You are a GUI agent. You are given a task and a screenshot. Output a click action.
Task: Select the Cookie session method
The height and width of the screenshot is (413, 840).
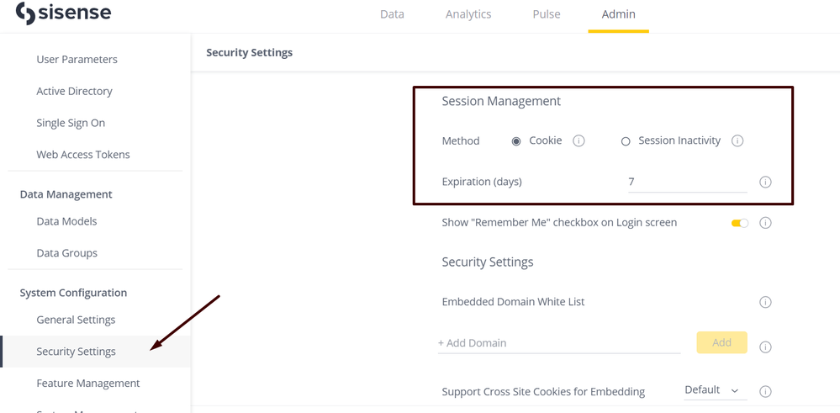(516, 141)
